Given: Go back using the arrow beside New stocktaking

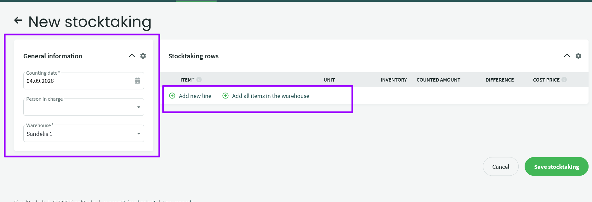Looking at the screenshot, I should coord(18,20).
